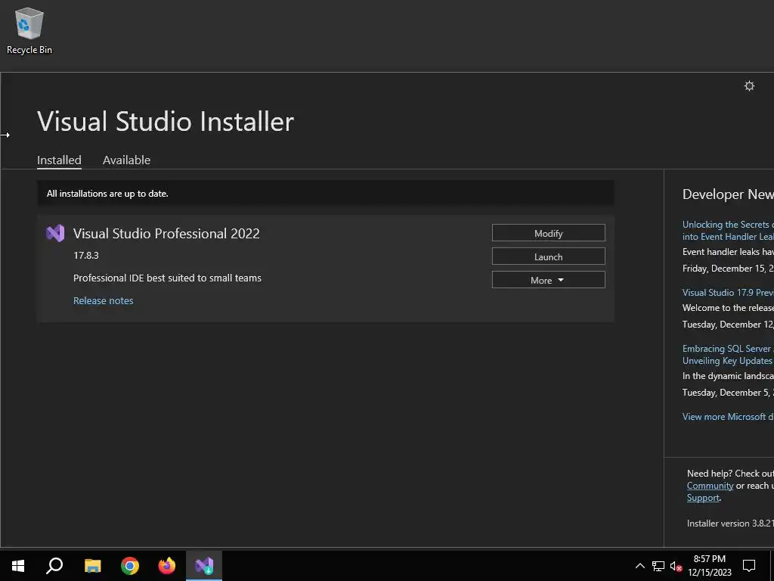The image size is (774, 581).
Task: Click the version number 17.8.3
Action: point(86,256)
